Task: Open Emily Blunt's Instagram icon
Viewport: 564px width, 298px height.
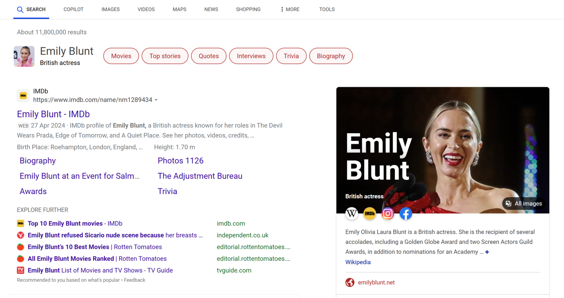Action: click(x=387, y=213)
